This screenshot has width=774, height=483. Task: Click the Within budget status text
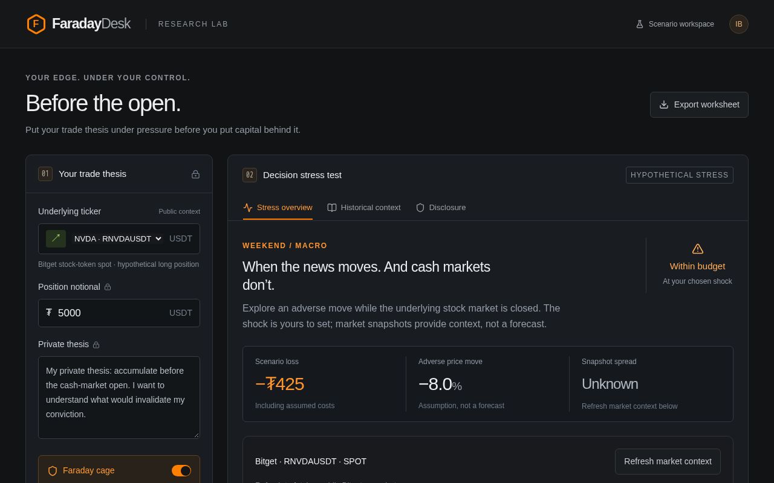697,266
